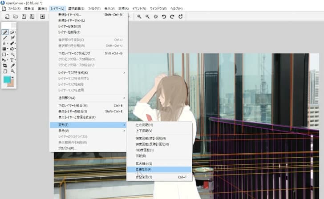The image size is (324, 199).
Task: Open ウインドウ(W) menu in menu bar
Action: pos(158,8)
